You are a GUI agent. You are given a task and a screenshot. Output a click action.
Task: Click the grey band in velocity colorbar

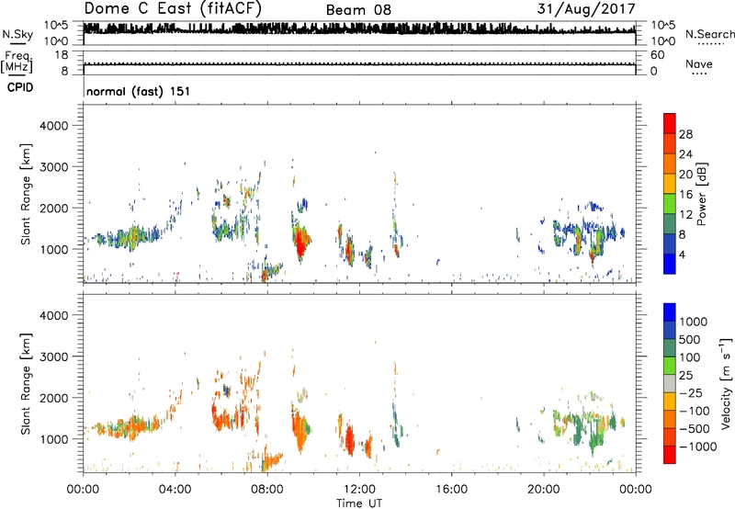coord(670,383)
